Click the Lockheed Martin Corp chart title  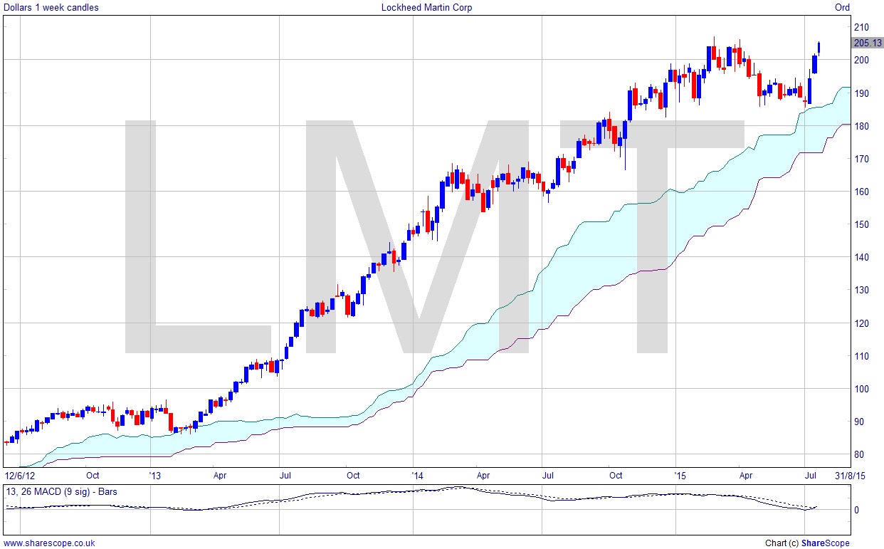click(427, 8)
